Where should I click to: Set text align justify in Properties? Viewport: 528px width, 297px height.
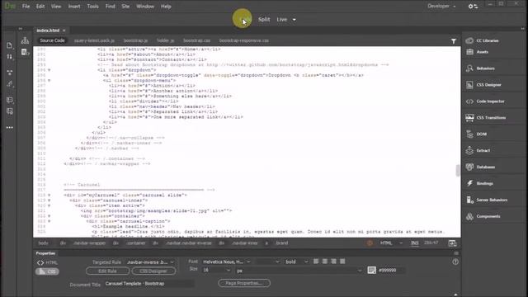click(342, 262)
